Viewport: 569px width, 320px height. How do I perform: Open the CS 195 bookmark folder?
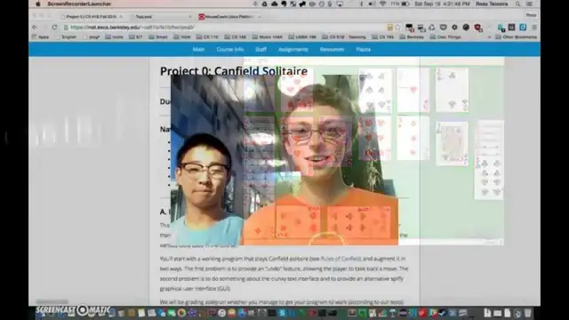tap(383, 37)
